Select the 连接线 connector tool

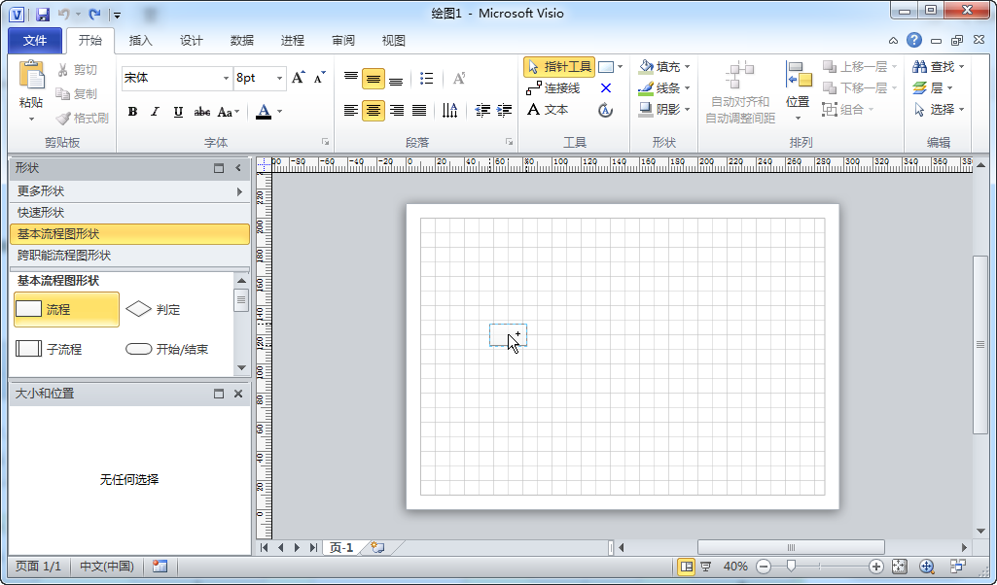[553, 88]
